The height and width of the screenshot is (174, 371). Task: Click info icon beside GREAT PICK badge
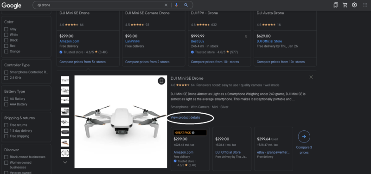coord(193,133)
